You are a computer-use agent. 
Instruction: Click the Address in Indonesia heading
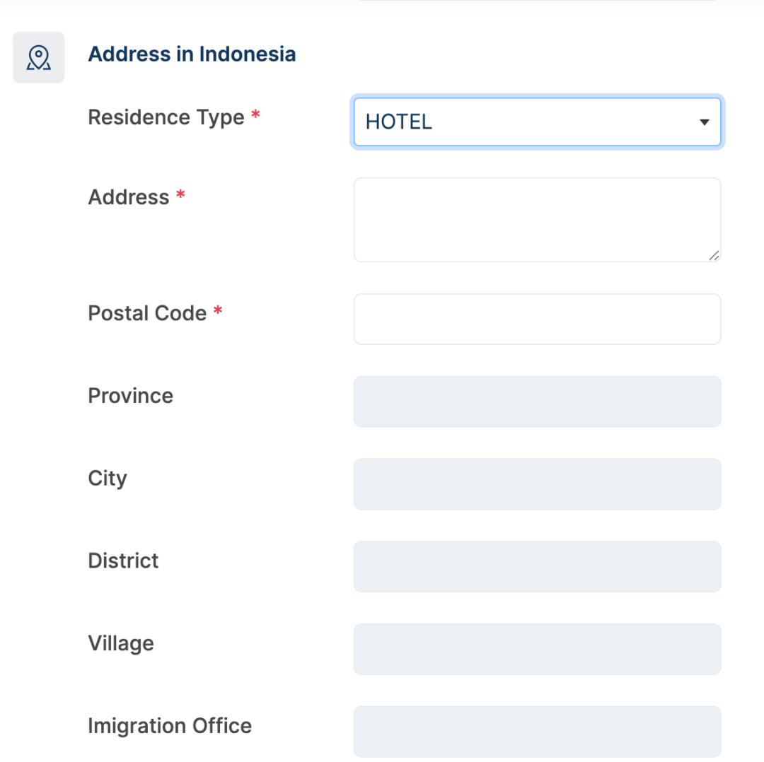192,54
